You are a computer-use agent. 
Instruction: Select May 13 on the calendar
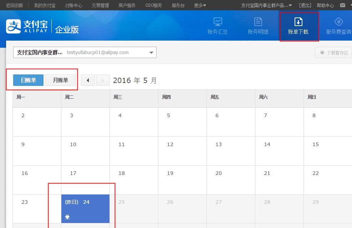231,151
